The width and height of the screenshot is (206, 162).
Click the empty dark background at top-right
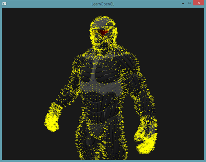(179, 28)
